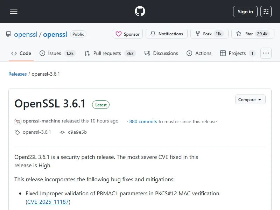280x210 pixels.
Task: Sponsor the openssl project
Action: tap(128, 34)
